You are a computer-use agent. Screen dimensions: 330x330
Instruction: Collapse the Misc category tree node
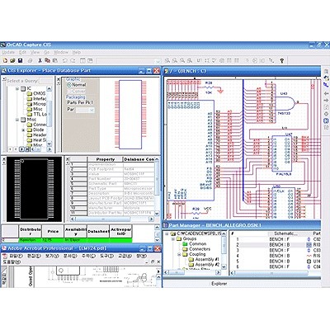[17, 120]
